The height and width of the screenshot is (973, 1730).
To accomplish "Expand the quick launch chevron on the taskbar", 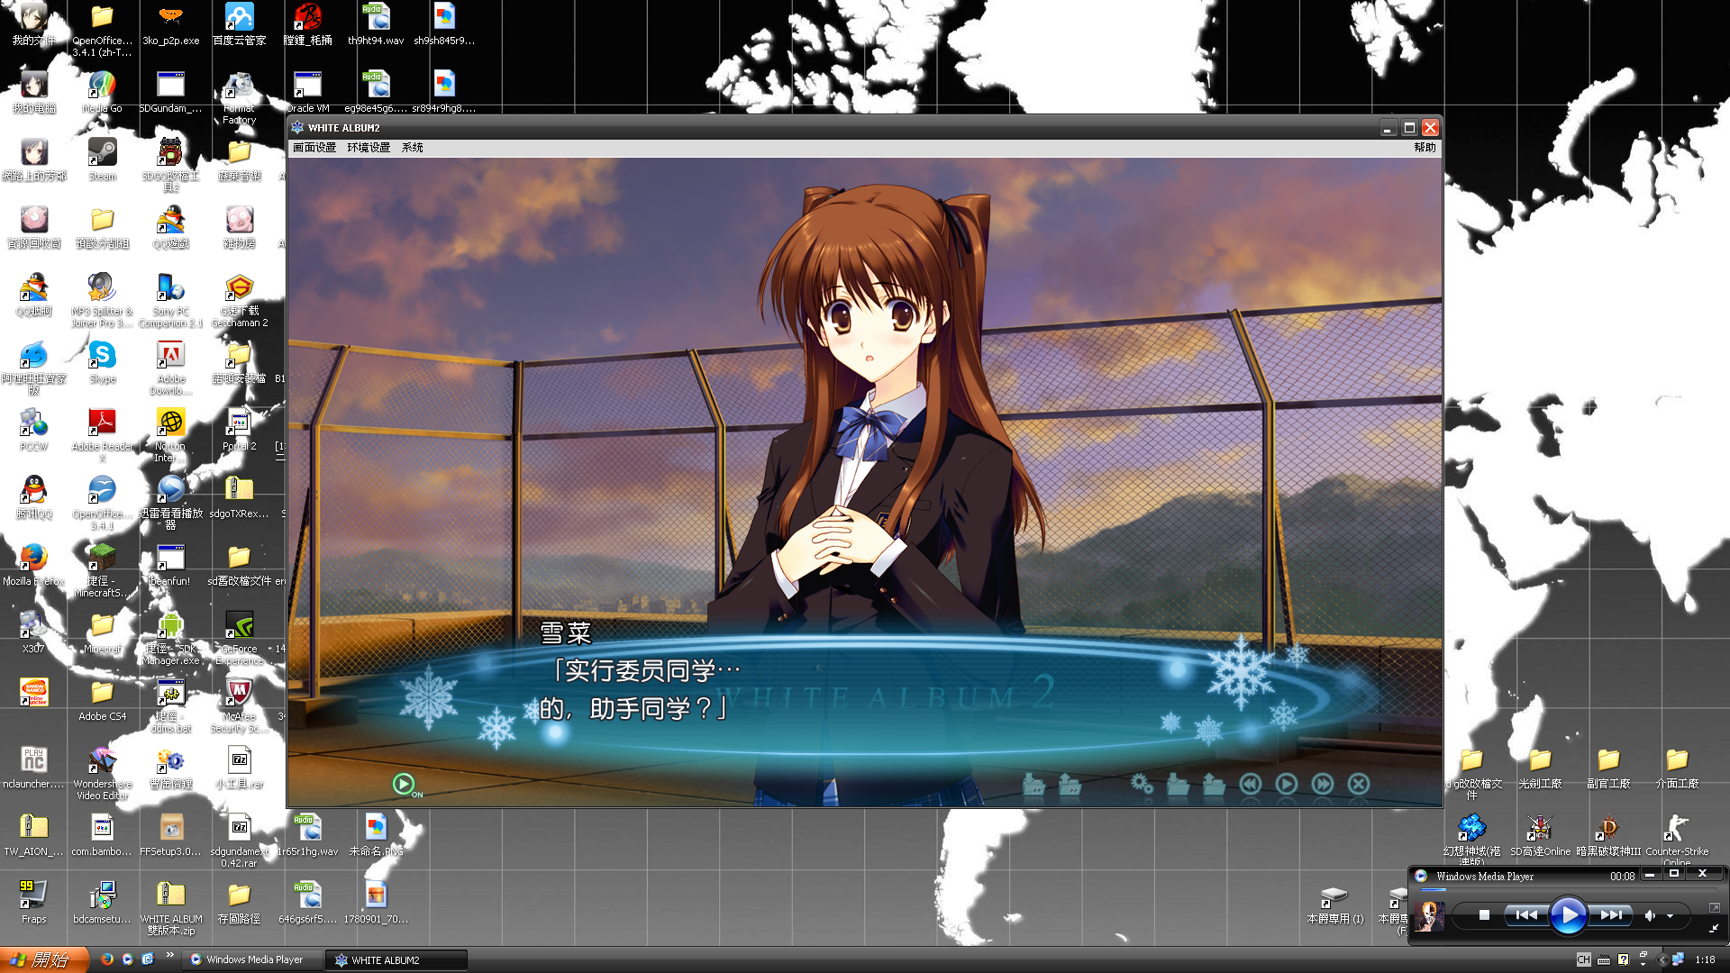I will (169, 955).
